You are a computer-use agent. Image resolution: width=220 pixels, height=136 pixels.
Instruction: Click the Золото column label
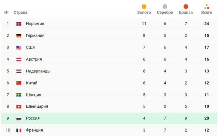[x=144, y=13]
